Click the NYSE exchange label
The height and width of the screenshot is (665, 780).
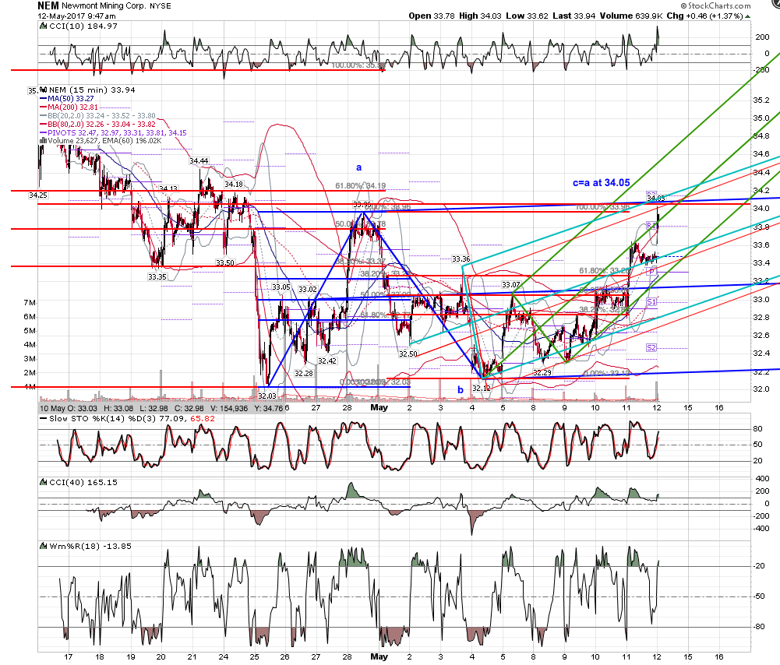pos(161,6)
